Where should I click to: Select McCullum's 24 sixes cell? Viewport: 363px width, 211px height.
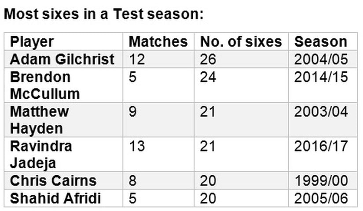(x=241, y=85)
